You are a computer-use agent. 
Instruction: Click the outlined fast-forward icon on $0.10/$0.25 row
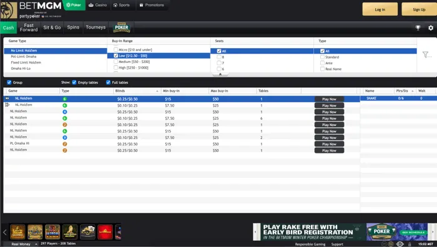pos(7,105)
